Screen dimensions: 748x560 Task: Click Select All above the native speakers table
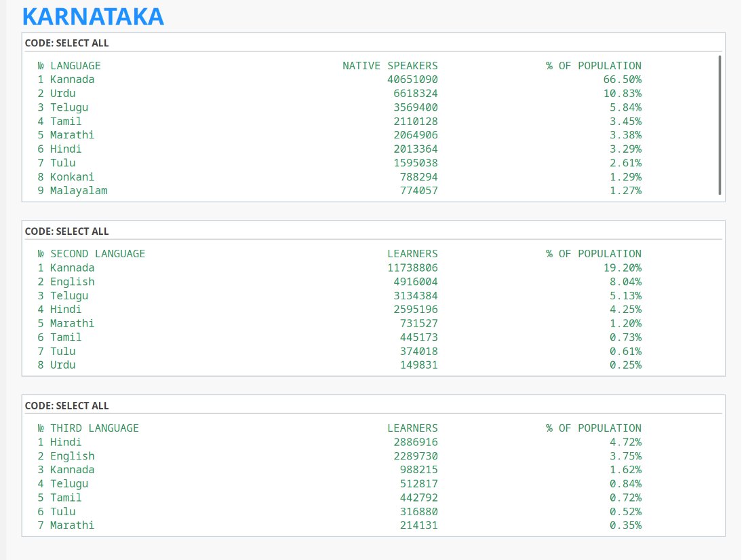point(82,43)
